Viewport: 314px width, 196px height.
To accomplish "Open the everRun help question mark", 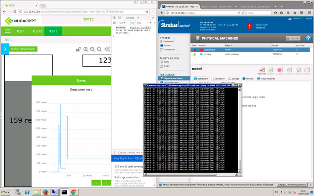I will 308,38.
